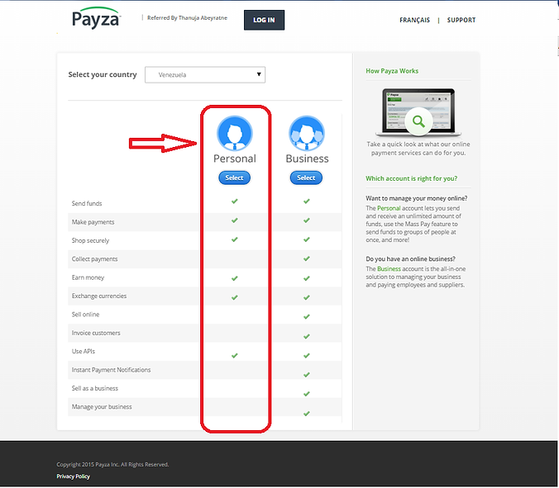This screenshot has height=488, width=559.
Task: Click the green Business link in sidebar text
Action: [389, 268]
